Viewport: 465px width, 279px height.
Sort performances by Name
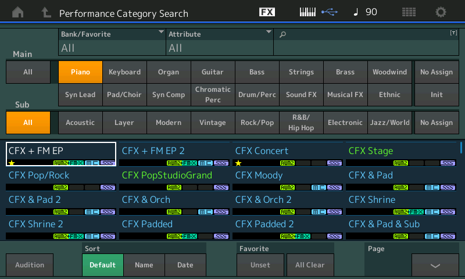pyautogui.click(x=144, y=265)
